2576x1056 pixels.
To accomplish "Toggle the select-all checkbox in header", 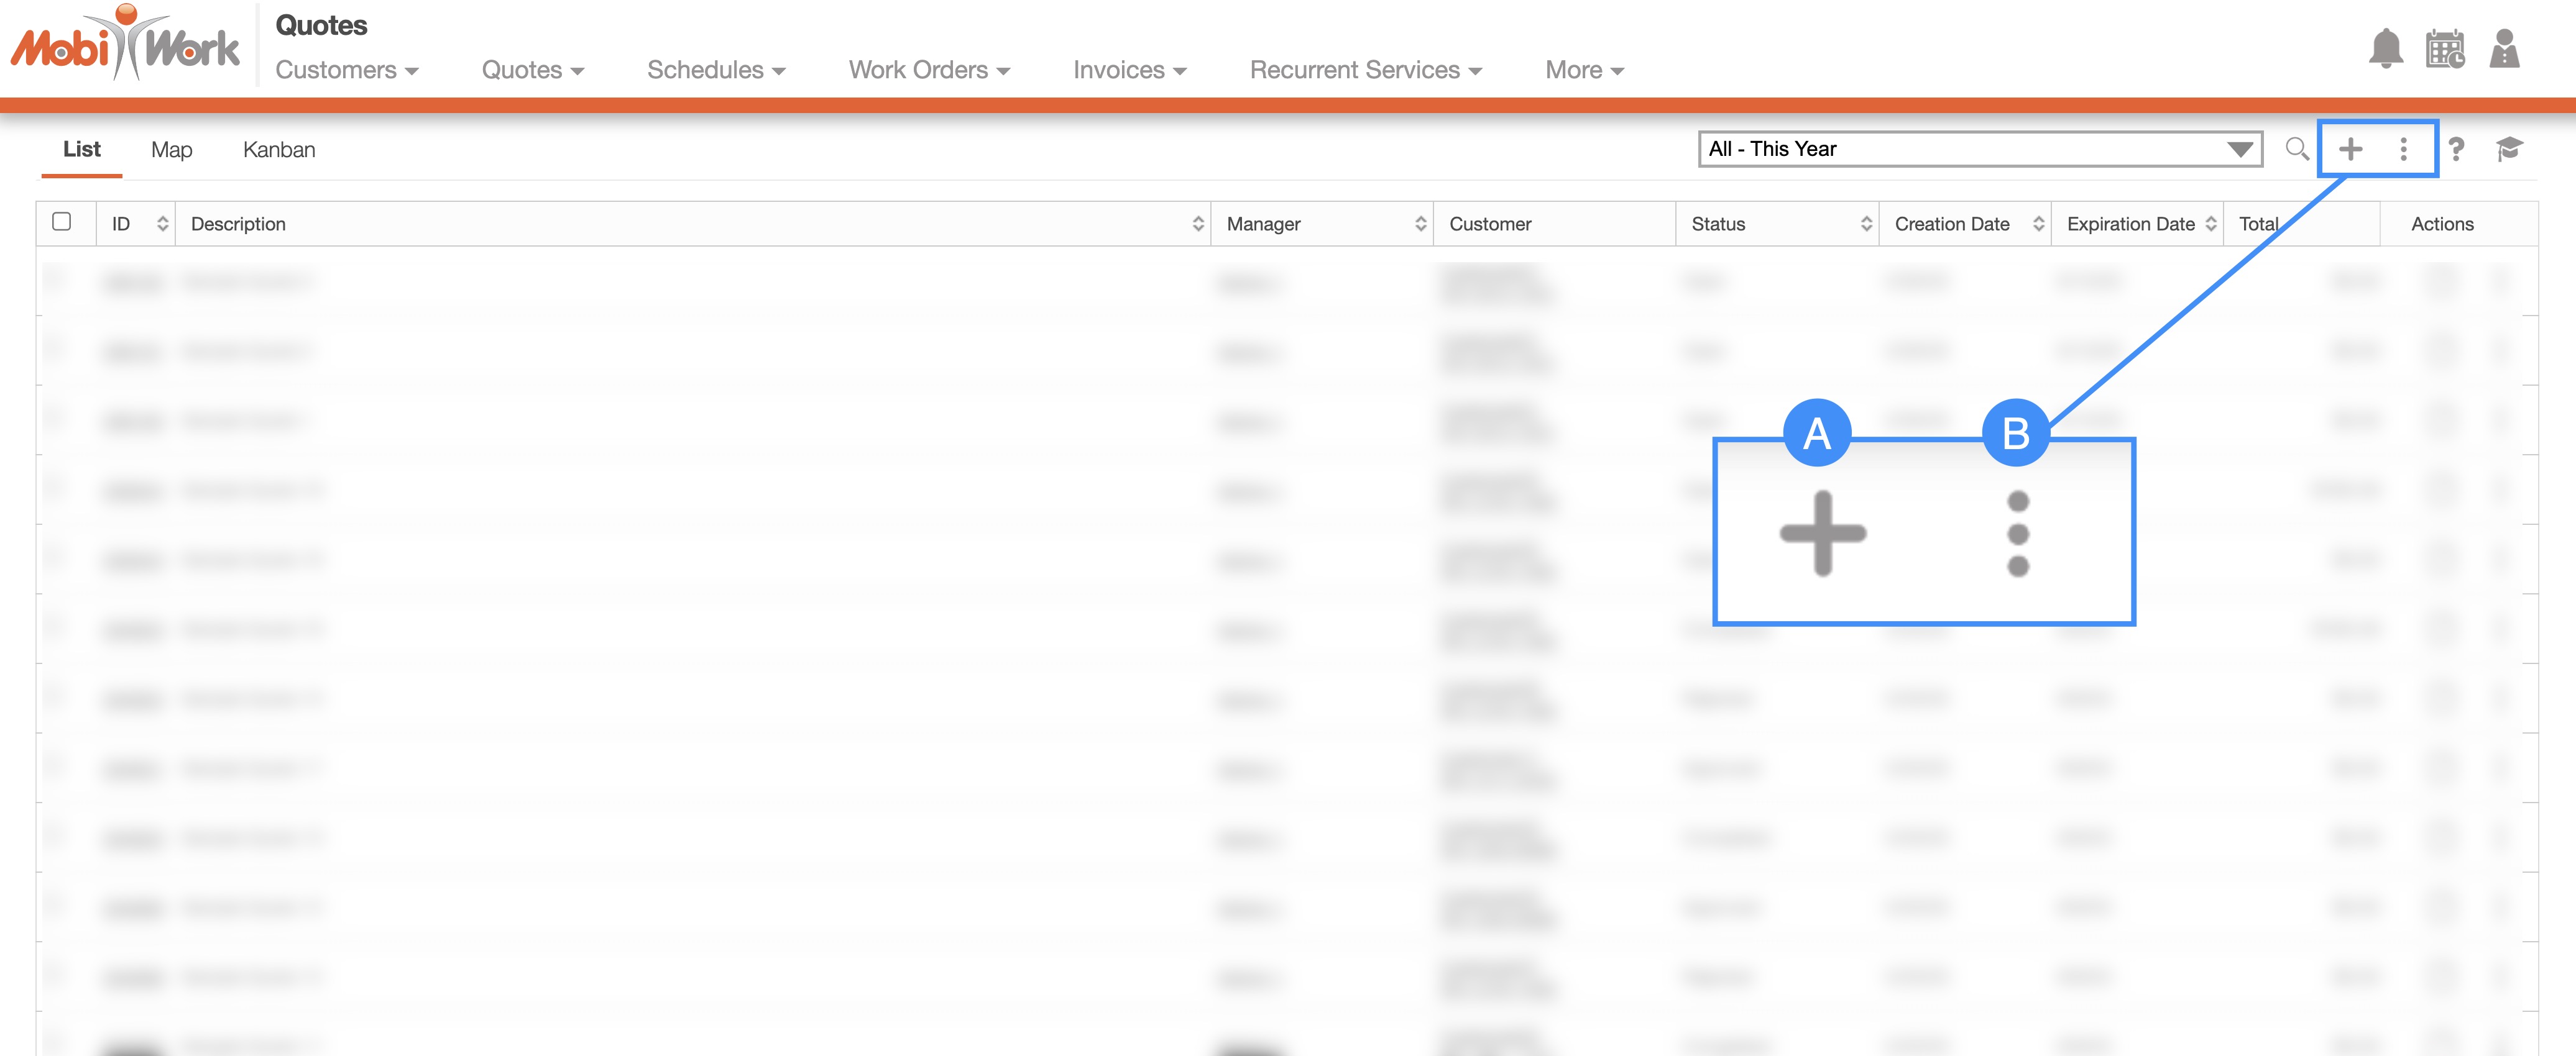I will (x=62, y=222).
